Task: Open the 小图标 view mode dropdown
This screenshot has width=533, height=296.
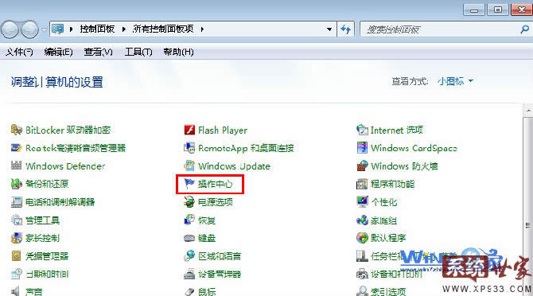Action: (456, 81)
